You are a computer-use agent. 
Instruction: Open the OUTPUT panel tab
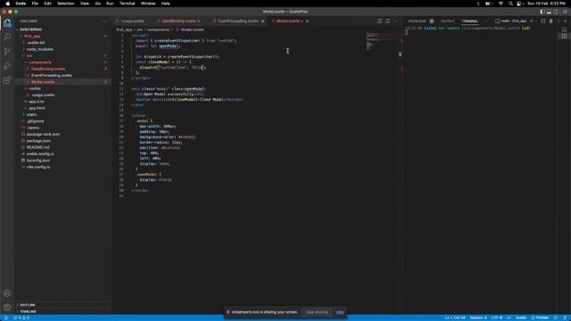(448, 21)
